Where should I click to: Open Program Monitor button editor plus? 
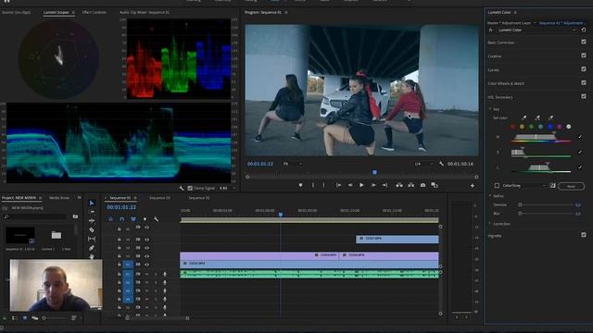click(473, 185)
